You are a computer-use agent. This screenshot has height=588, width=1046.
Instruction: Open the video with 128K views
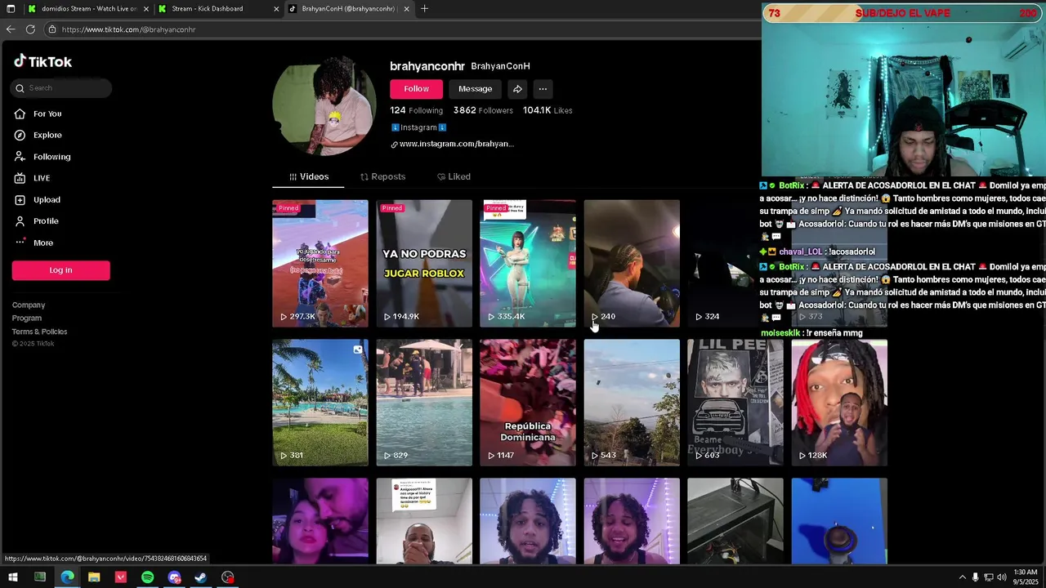pos(839,403)
